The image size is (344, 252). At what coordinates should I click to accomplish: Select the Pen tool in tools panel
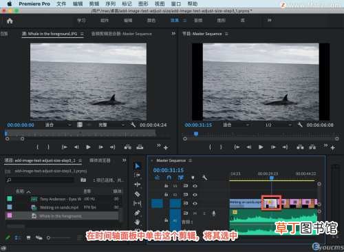coord(137,213)
